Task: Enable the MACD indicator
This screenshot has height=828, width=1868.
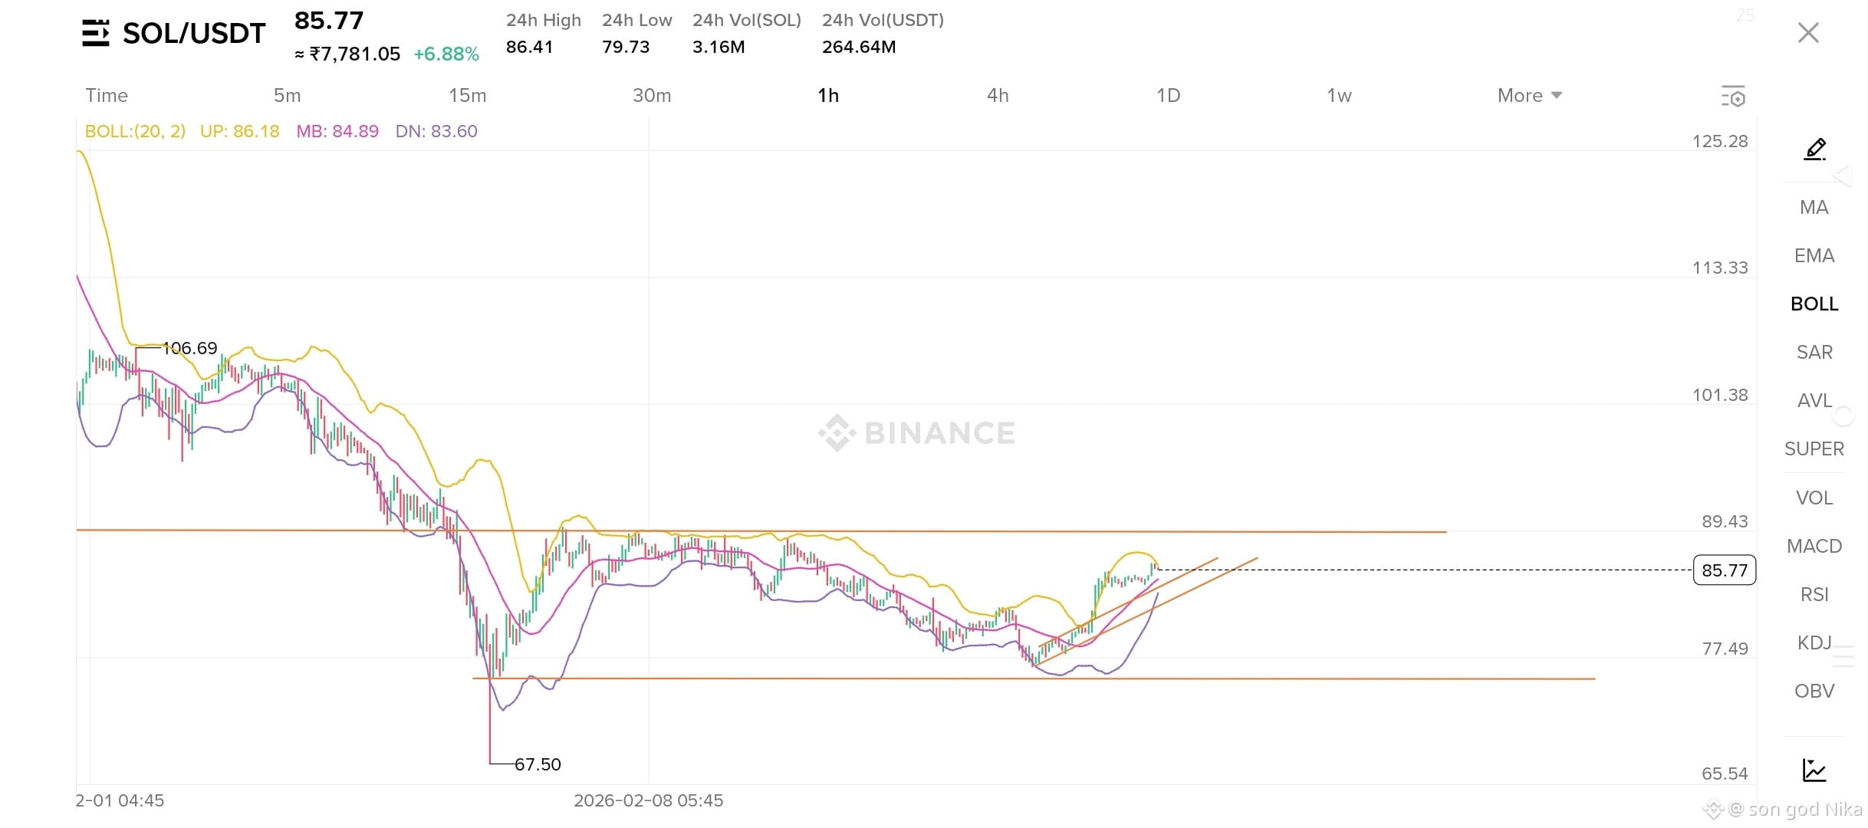Action: point(1814,547)
